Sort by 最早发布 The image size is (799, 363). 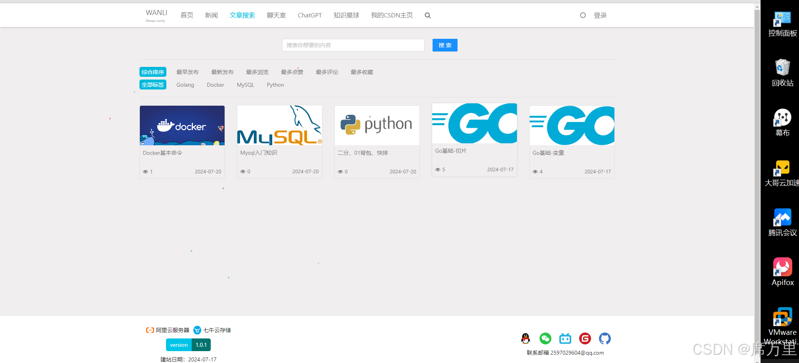point(187,72)
